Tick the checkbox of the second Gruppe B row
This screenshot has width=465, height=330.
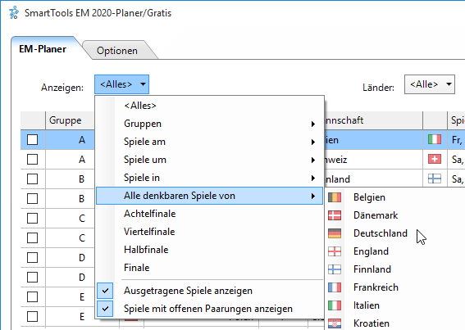[32, 198]
